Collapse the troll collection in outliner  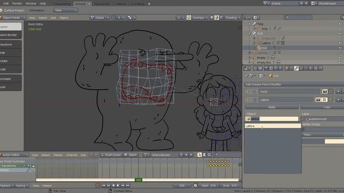[x=249, y=33]
